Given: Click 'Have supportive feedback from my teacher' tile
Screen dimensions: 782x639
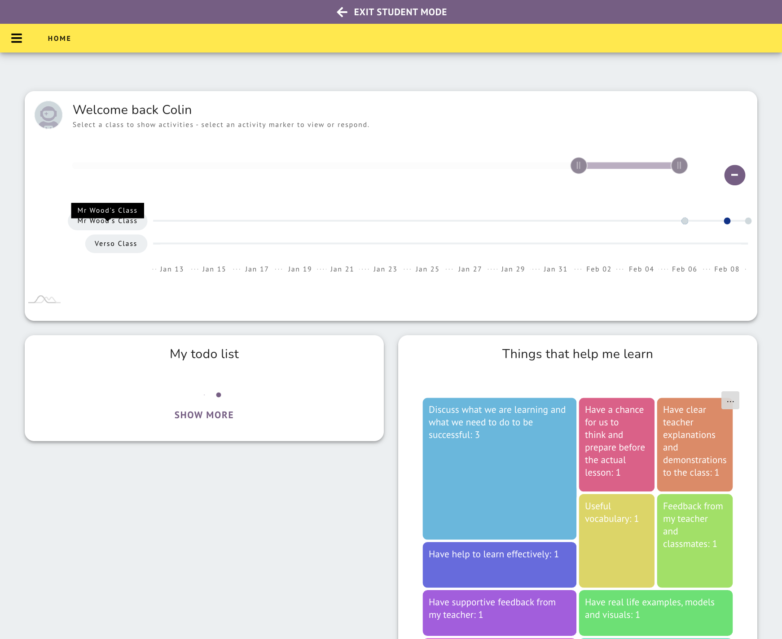Looking at the screenshot, I should tap(499, 613).
